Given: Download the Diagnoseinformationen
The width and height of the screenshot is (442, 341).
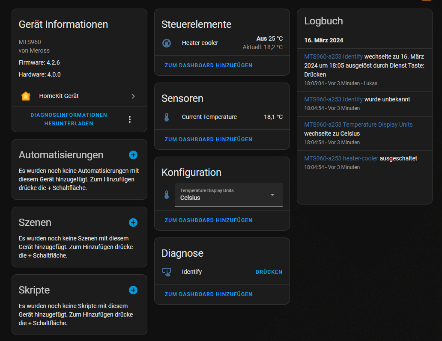Looking at the screenshot, I should click(x=69, y=119).
